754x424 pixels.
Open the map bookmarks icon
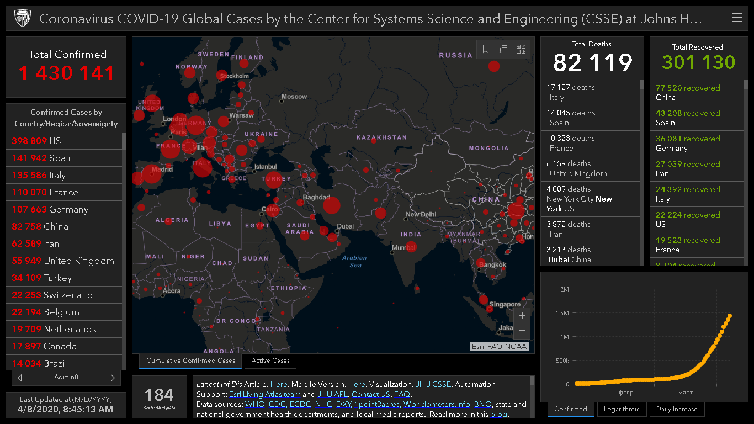(x=486, y=49)
